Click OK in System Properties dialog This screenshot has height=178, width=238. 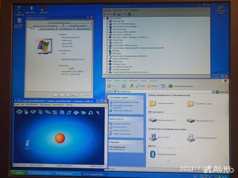point(59,95)
